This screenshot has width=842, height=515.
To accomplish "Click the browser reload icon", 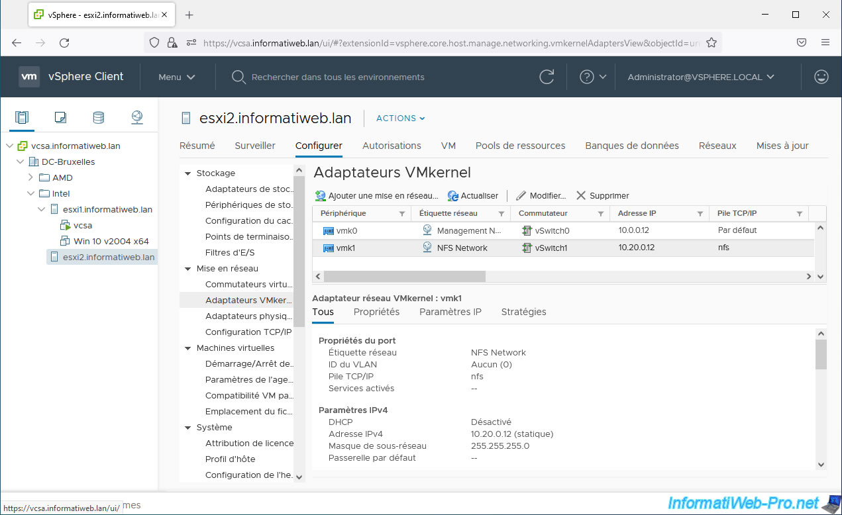I will tap(64, 42).
